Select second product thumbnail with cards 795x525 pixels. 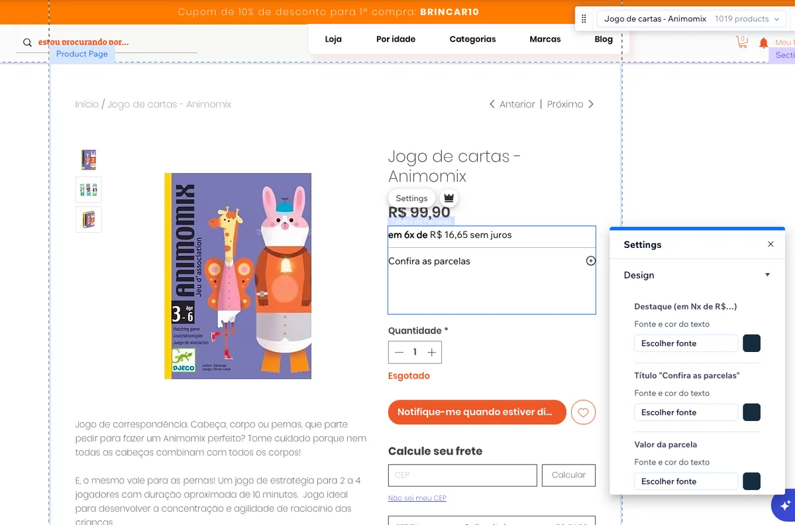89,190
